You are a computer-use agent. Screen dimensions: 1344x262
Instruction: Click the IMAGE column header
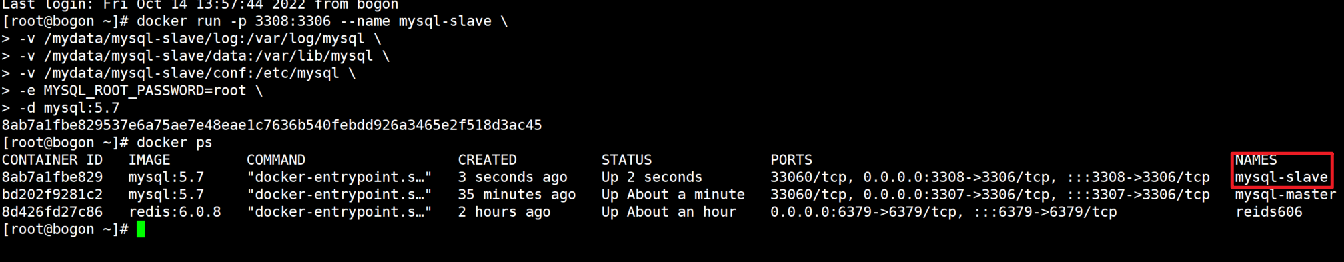(149, 160)
